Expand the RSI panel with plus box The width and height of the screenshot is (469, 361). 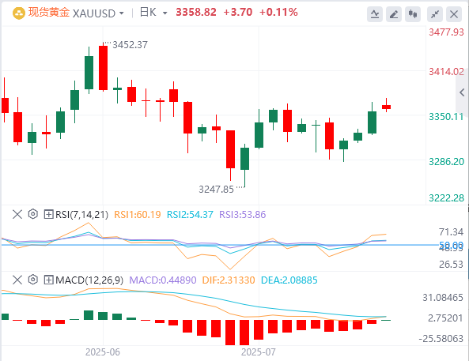tap(48, 214)
